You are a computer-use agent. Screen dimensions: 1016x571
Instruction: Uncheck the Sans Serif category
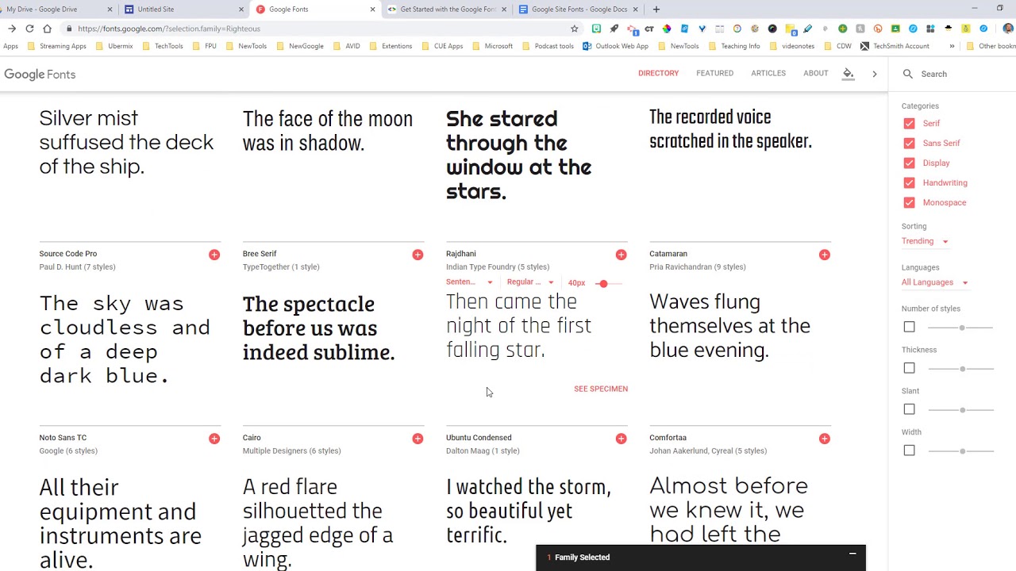click(x=909, y=144)
